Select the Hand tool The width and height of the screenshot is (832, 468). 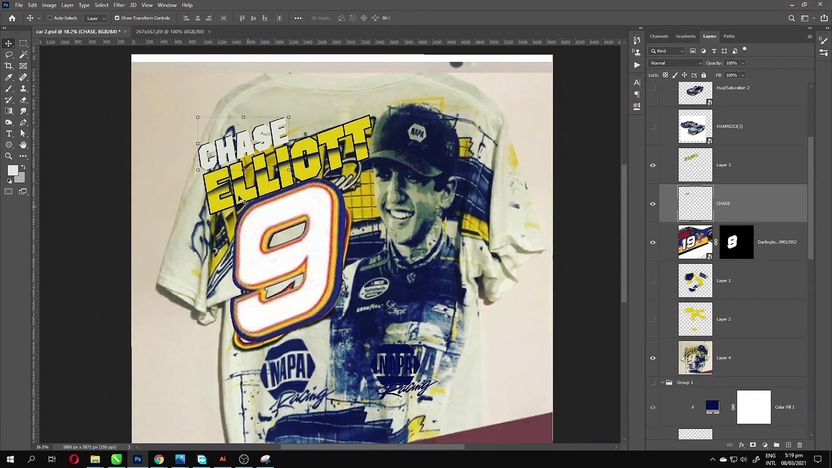pos(23,145)
